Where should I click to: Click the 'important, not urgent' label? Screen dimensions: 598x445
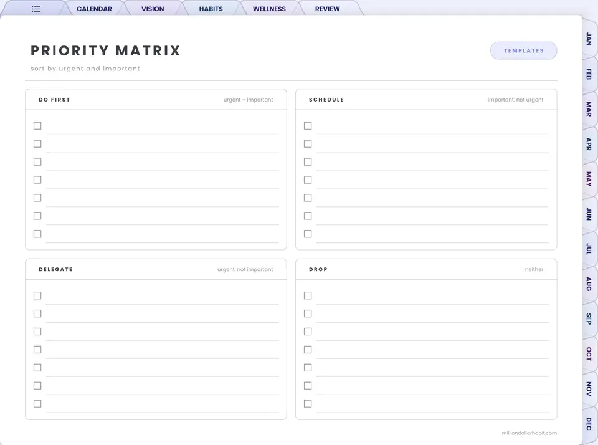click(x=515, y=100)
